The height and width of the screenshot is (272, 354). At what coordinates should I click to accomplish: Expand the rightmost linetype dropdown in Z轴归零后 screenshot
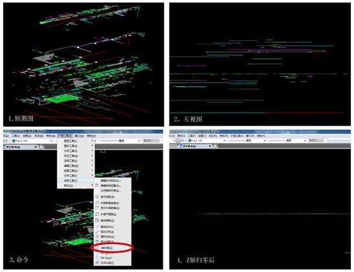tap(305, 141)
